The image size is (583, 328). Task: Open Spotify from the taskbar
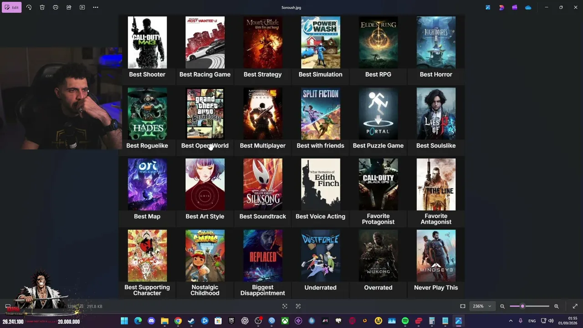[405, 321]
